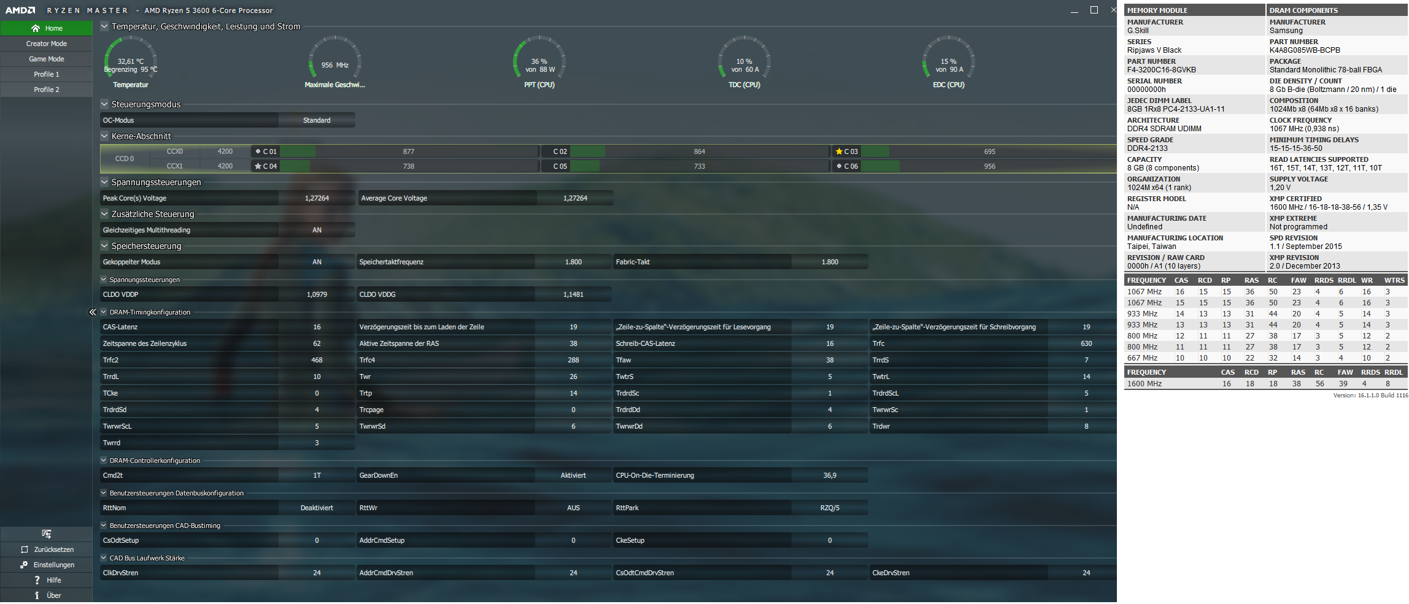Click the RttWr AUS value

tap(573, 508)
